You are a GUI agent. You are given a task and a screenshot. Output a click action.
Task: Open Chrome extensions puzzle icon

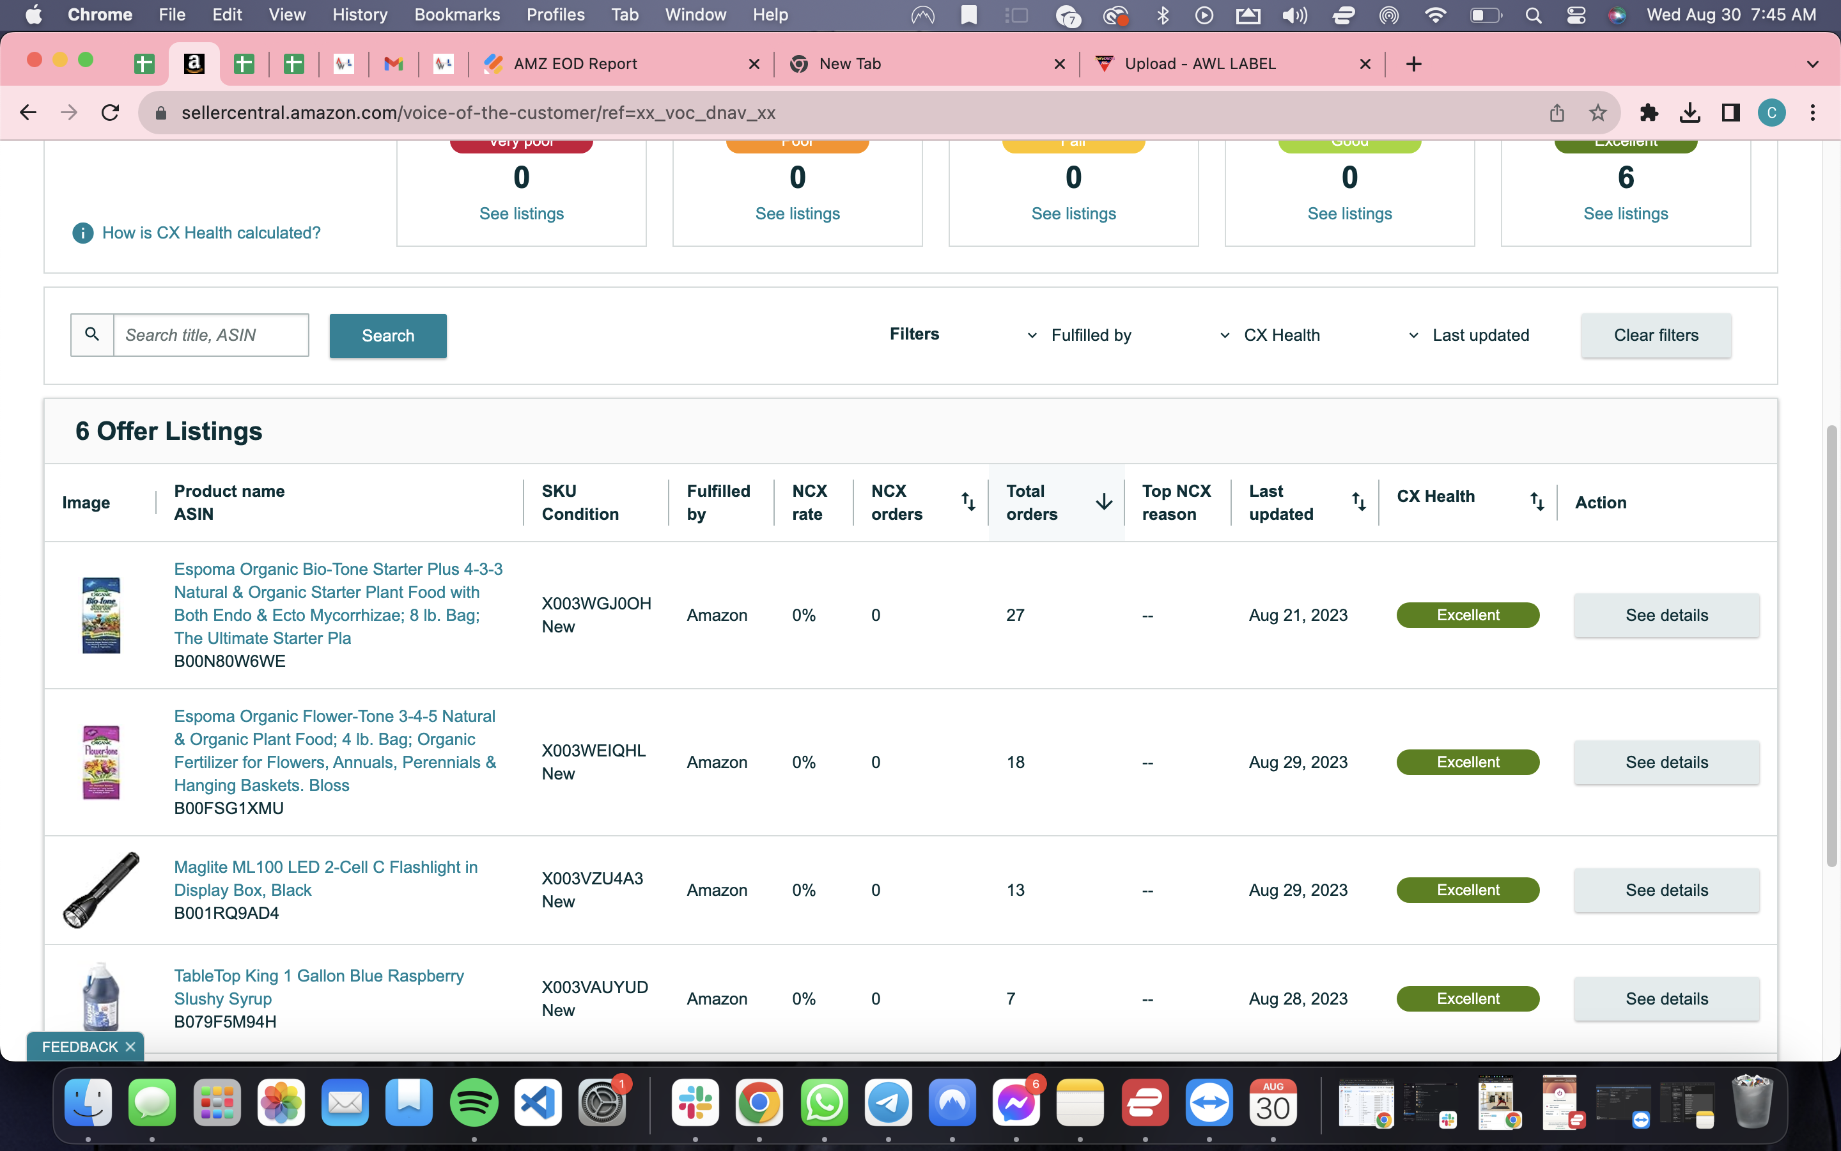(1649, 113)
